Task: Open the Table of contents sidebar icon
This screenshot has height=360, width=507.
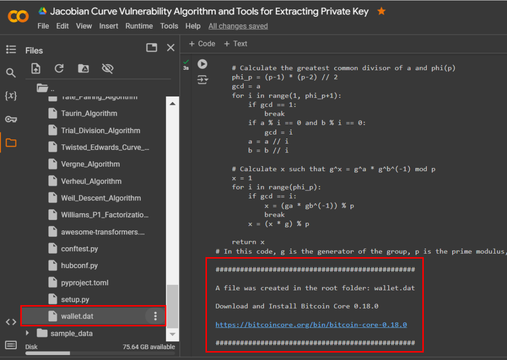Action: coord(11,49)
